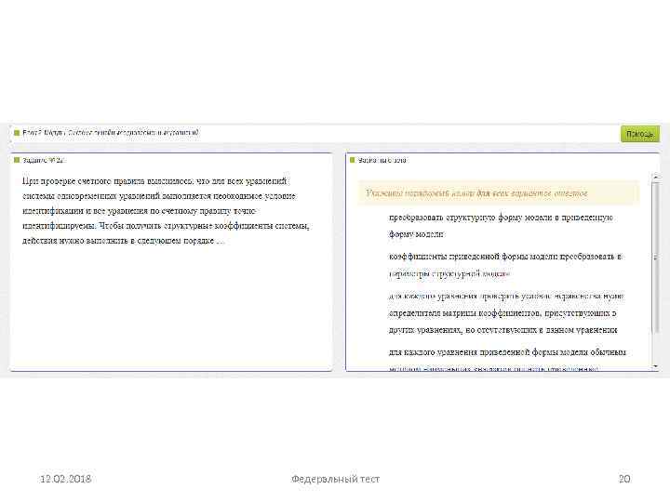Image resolution: width=670 pixels, height=502 pixels.
Task: Click the answer options heading in the right panel
Action: (x=382, y=160)
